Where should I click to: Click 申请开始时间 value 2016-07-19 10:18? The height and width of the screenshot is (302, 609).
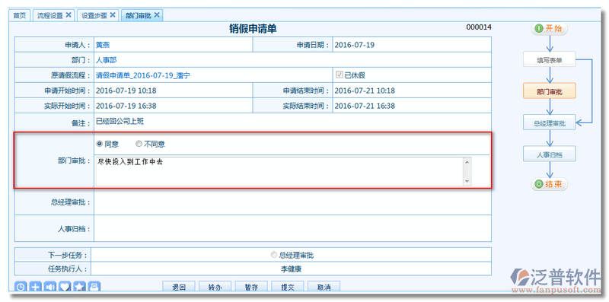[x=126, y=91]
